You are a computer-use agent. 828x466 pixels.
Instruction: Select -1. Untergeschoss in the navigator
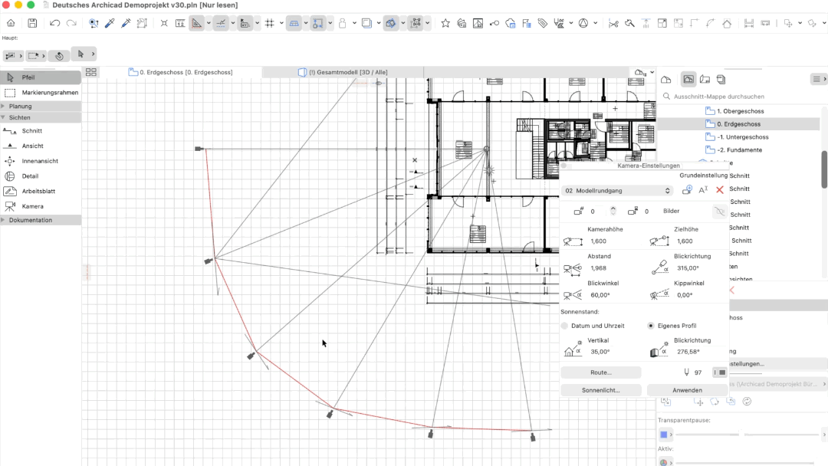[742, 137]
